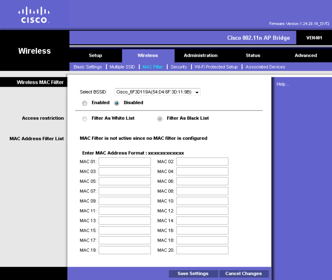332x280 pixels.
Task: Click the MAC 10 input field
Action: pos(202,201)
